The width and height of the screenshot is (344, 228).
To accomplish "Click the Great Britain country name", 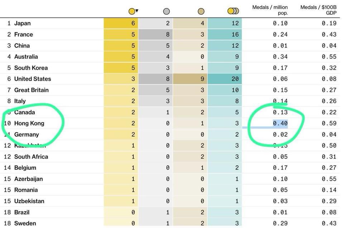I will pos(31,90).
